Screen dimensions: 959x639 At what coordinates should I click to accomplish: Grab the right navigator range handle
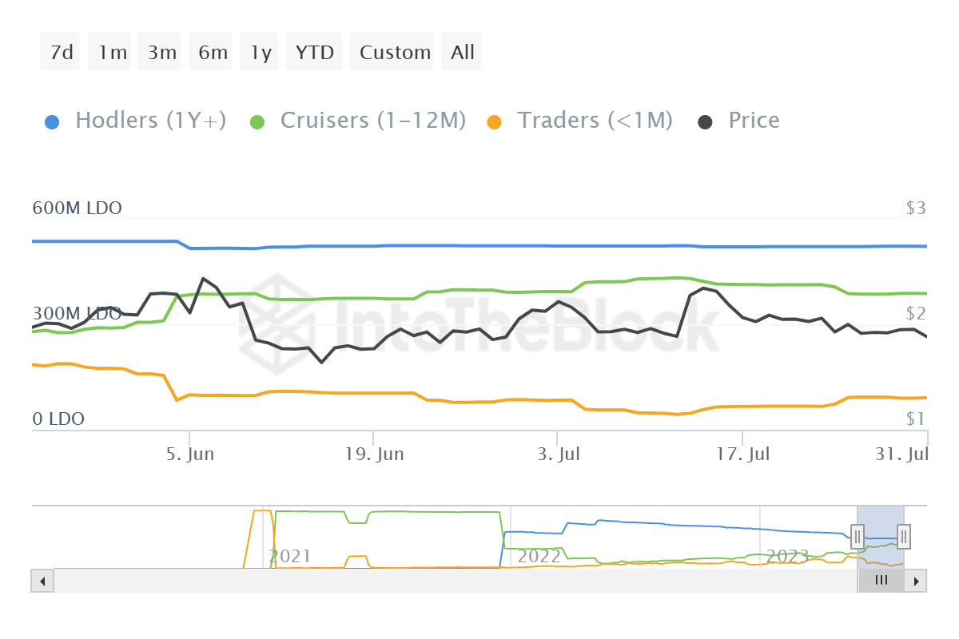pos(904,535)
